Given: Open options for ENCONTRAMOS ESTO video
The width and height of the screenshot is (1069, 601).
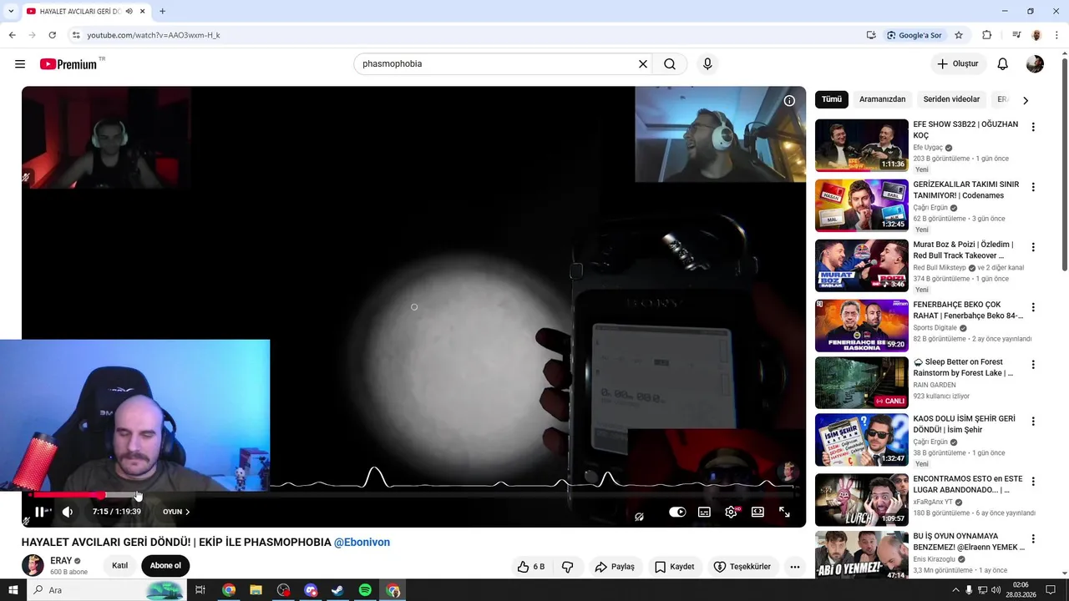Looking at the screenshot, I should click(x=1033, y=482).
